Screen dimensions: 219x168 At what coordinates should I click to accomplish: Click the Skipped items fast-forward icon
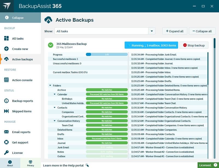pyautogui.click(x=6, y=111)
